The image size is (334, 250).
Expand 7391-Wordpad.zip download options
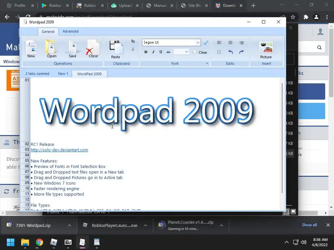(69, 225)
